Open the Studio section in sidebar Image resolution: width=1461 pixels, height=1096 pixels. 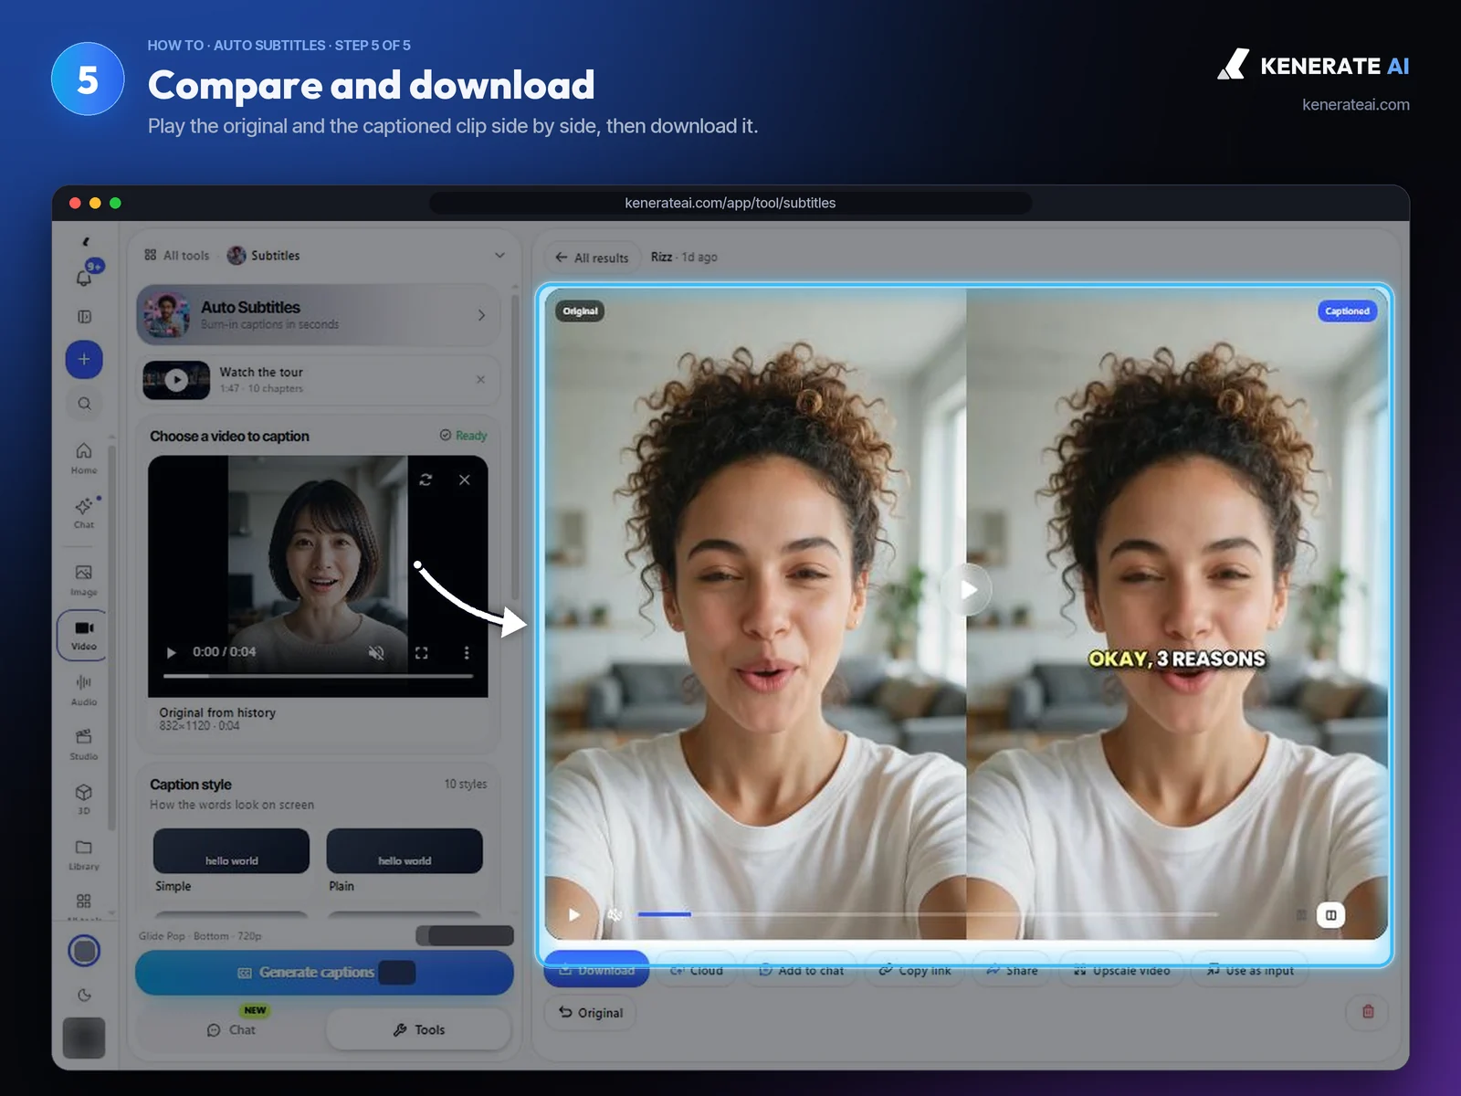84,744
